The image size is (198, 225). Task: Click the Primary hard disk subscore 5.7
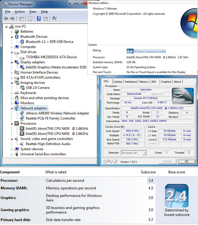coord(151,220)
